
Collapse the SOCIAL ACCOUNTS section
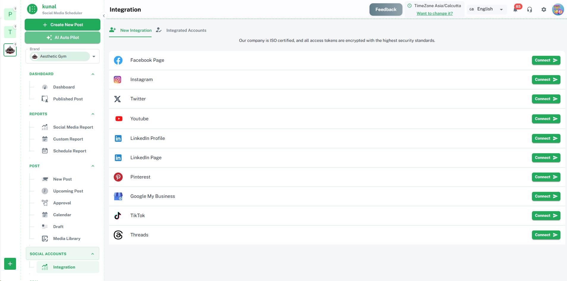click(x=92, y=254)
